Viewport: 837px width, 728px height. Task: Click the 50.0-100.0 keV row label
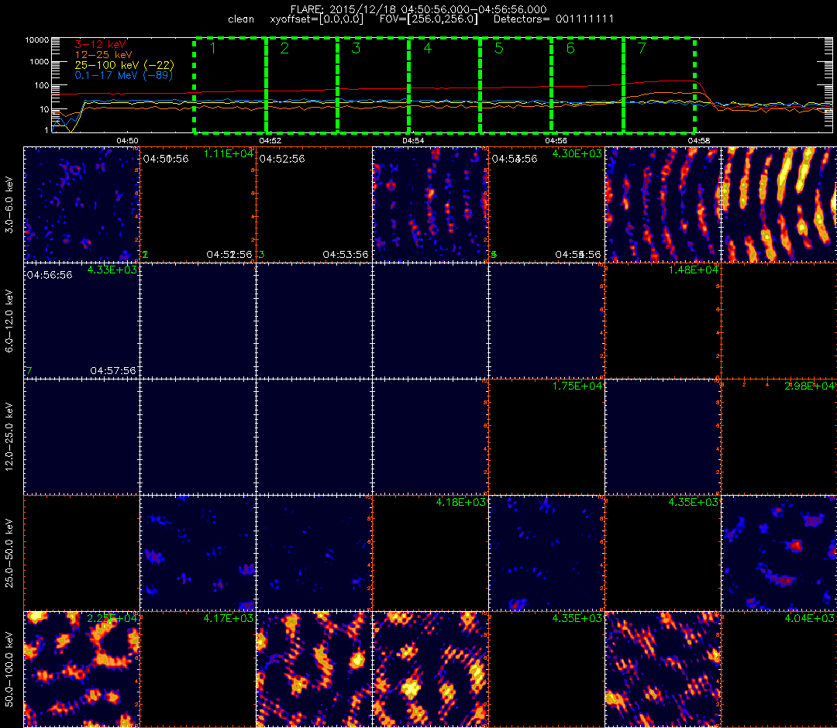click(x=9, y=670)
